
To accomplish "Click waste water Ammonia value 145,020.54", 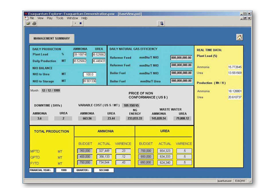I will [159, 118].
